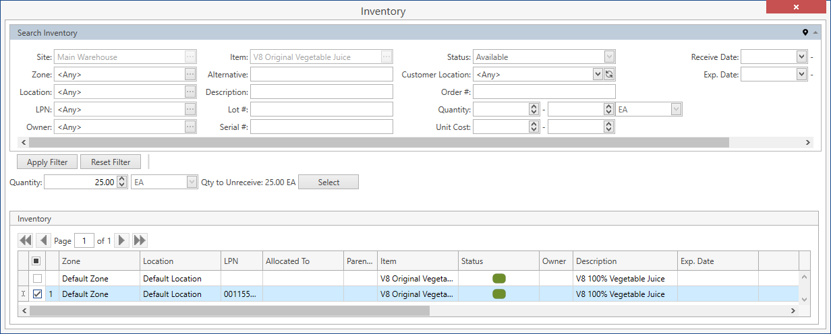The height and width of the screenshot is (334, 831).
Task: Refresh the Customer Location list
Action: tap(609, 75)
